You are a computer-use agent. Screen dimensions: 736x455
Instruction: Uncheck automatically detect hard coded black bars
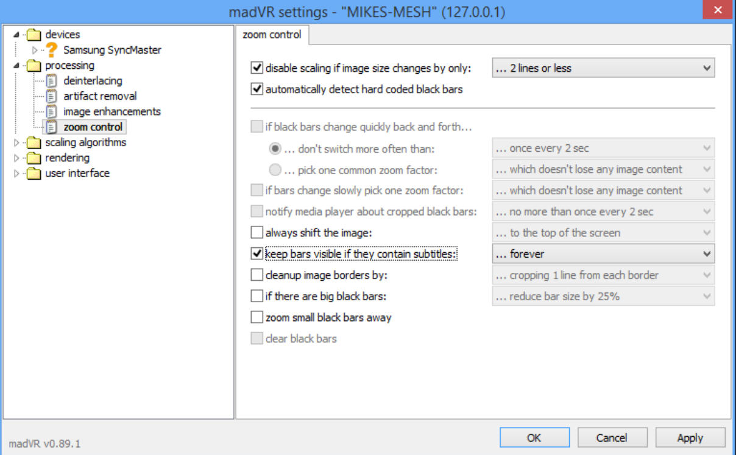[x=257, y=90]
